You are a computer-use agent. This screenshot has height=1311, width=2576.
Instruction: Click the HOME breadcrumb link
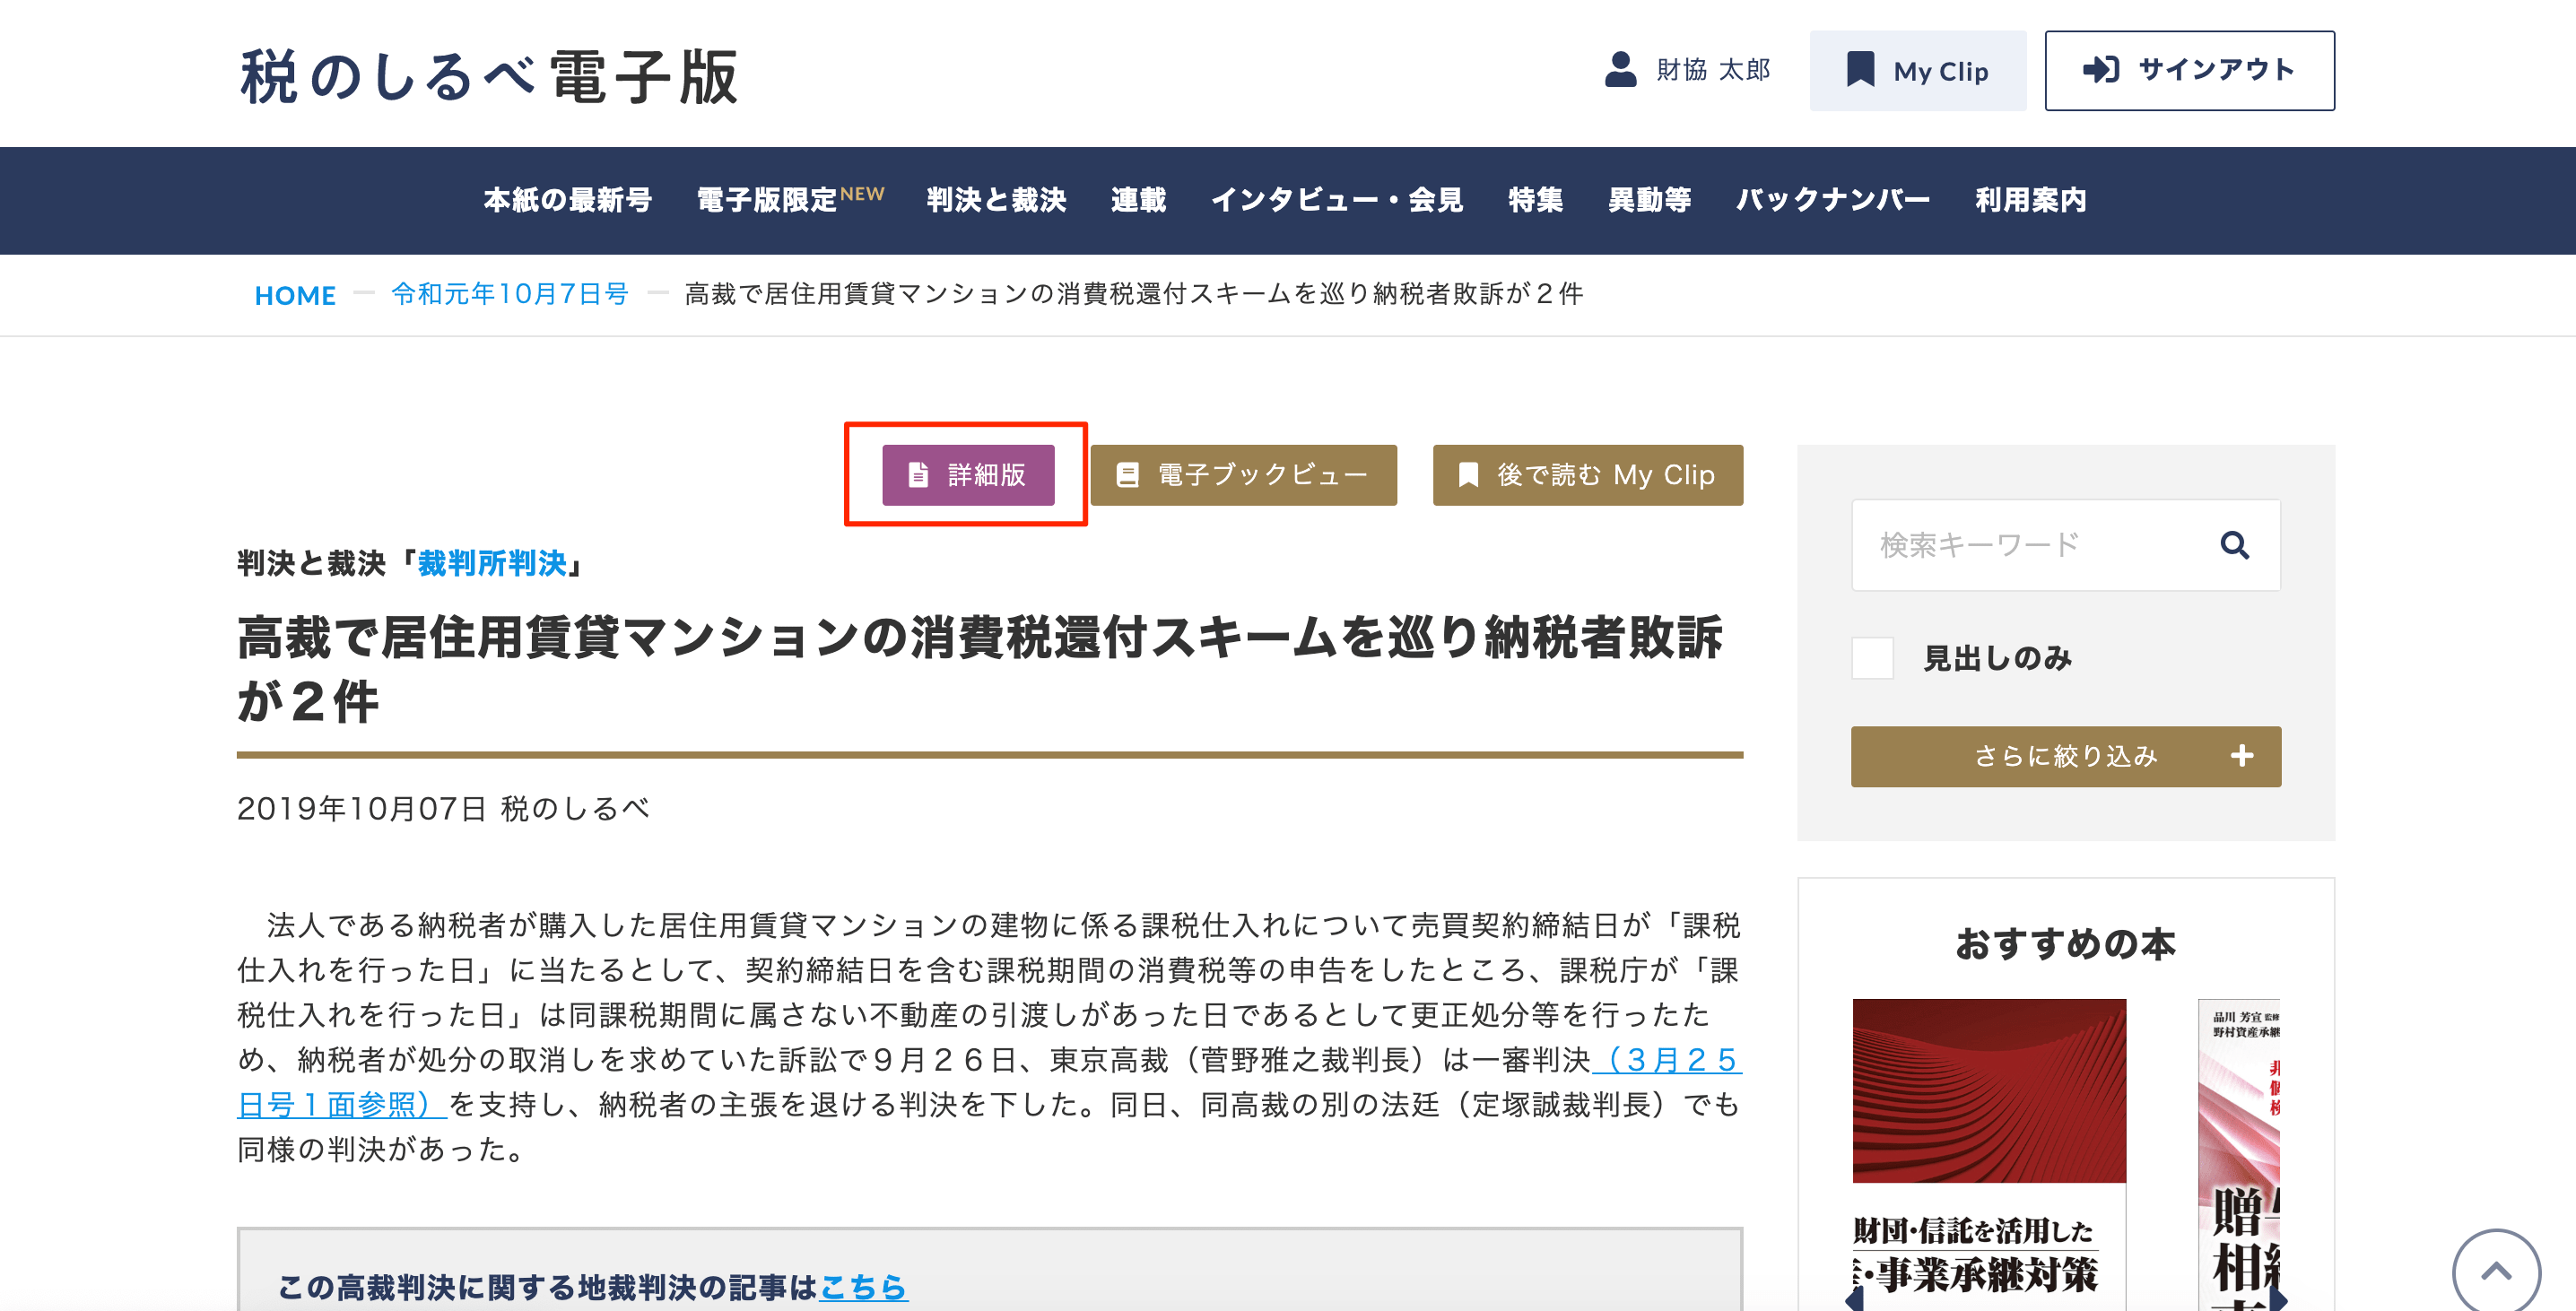coord(294,295)
